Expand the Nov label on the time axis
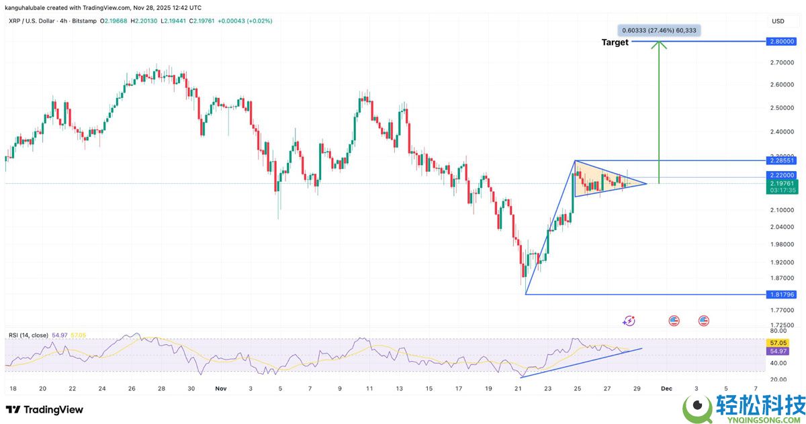Screen dimensions: 806x424 [x=221, y=388]
